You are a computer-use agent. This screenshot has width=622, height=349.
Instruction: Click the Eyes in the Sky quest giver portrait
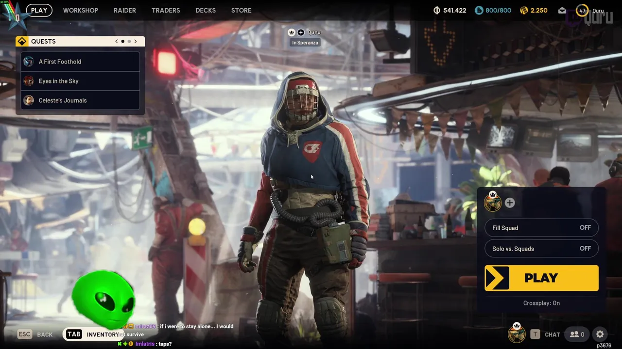(x=29, y=81)
